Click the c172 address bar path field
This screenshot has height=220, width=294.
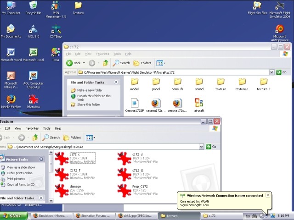coord(174,72)
